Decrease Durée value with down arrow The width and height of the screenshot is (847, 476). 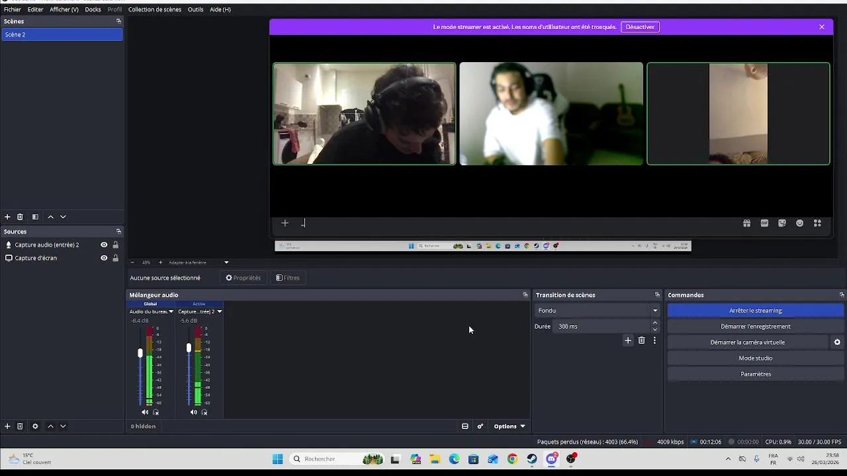coord(655,329)
